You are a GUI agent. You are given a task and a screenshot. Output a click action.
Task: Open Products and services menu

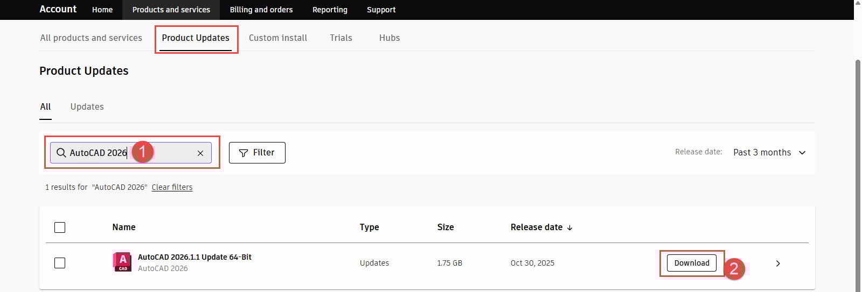pos(171,10)
